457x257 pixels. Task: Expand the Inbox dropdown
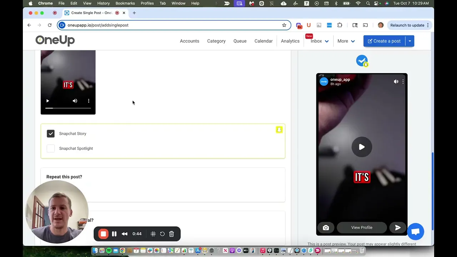[x=320, y=41]
